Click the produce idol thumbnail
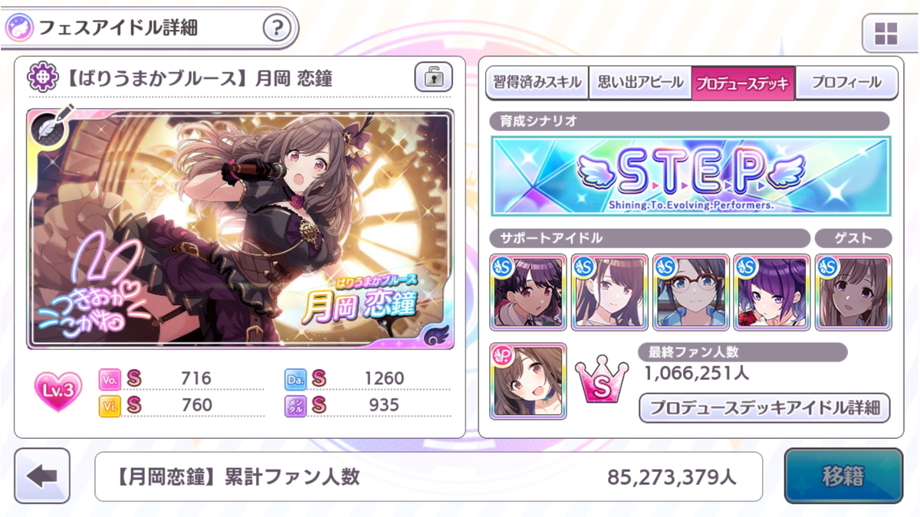 point(528,381)
